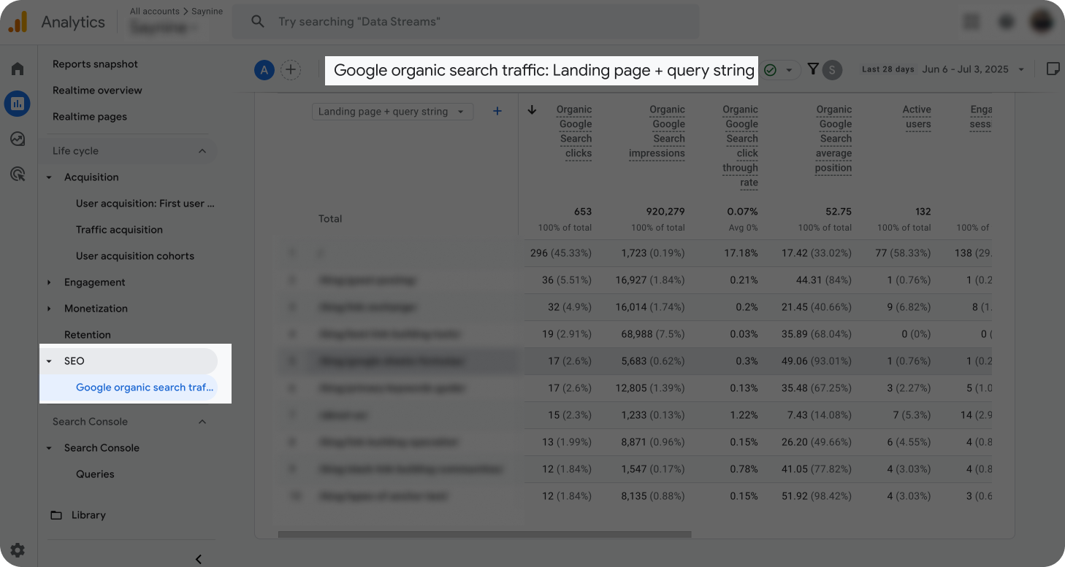Click the sort arrow on clicks column
Image resolution: width=1065 pixels, height=567 pixels.
[x=532, y=109]
